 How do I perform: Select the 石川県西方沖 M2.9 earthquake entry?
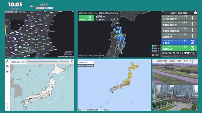(x=179, y=18)
